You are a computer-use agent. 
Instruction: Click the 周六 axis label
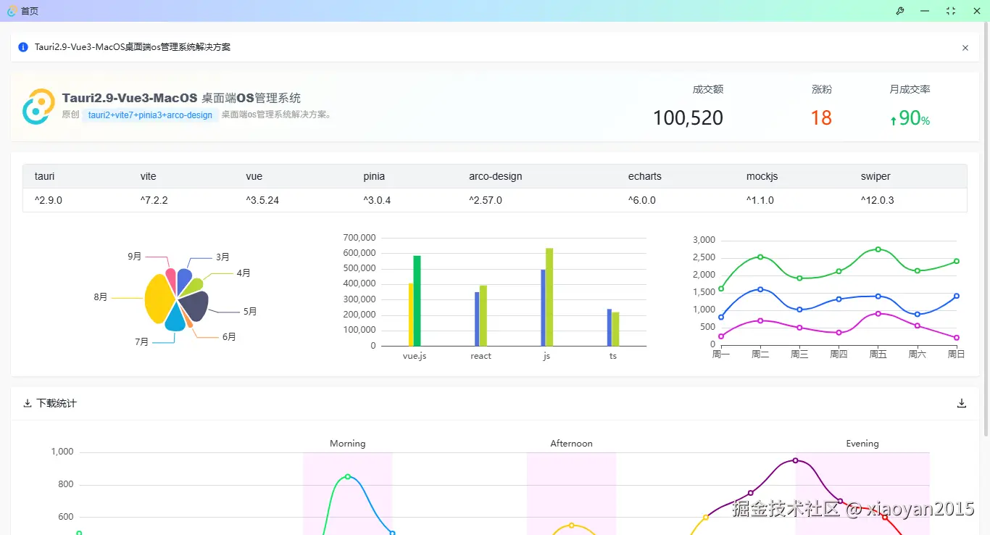(917, 354)
